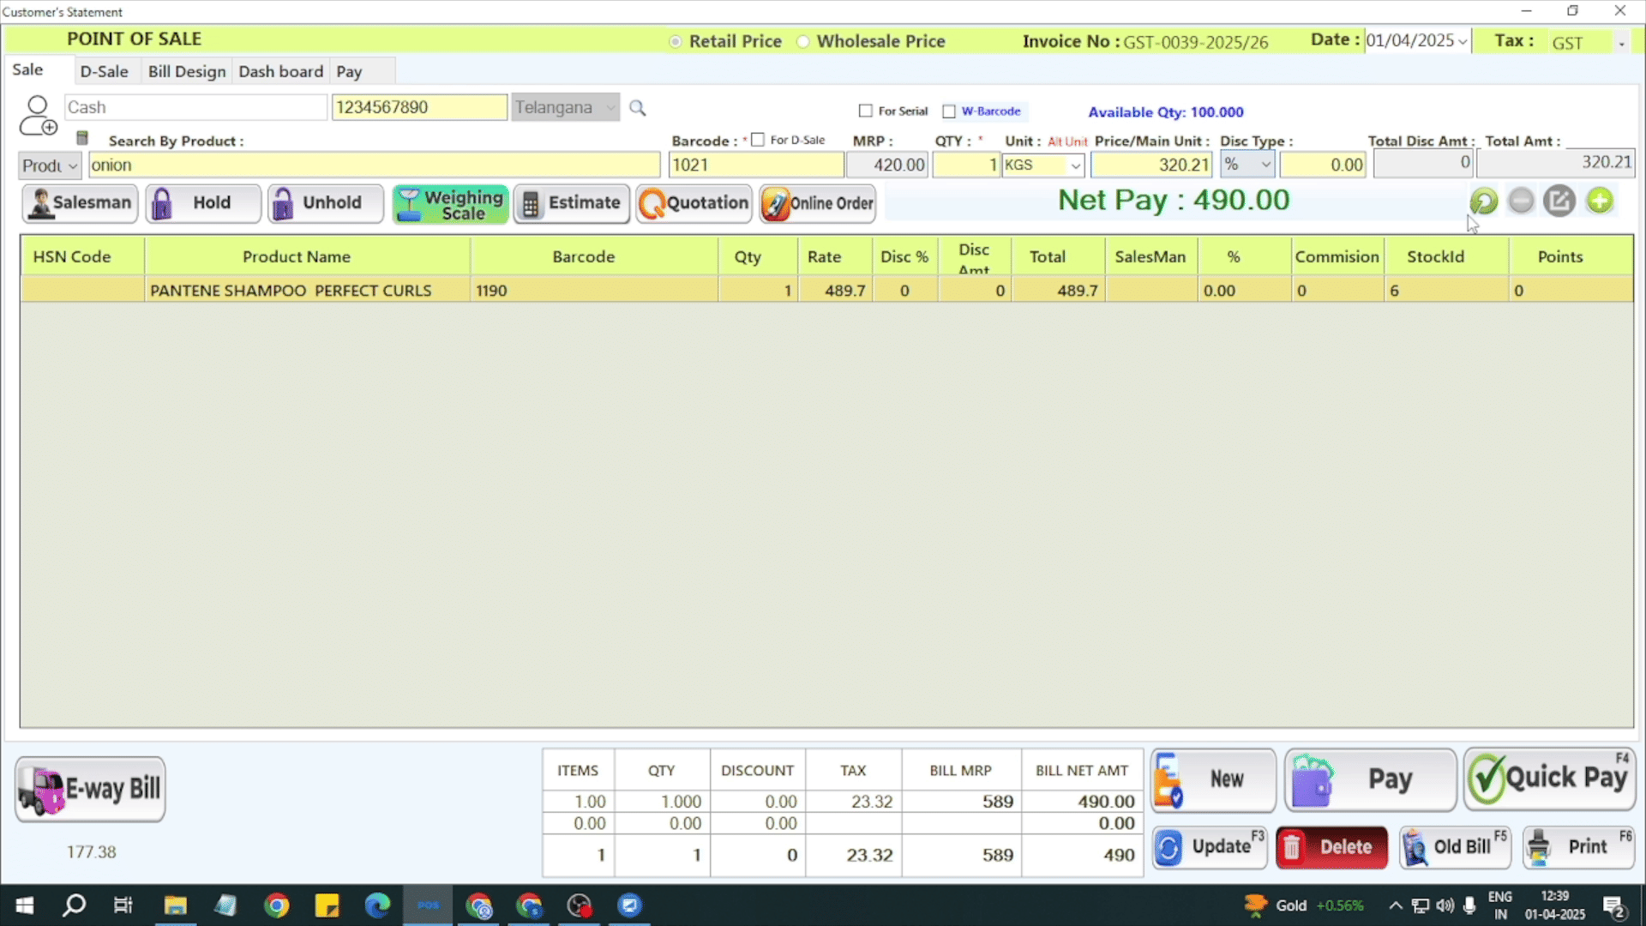The width and height of the screenshot is (1646, 926).
Task: Click the customer search magnifier icon
Action: pos(637,108)
